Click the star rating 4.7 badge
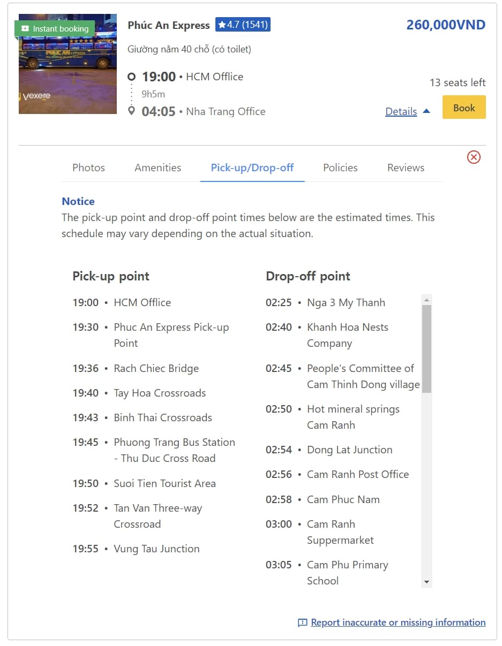Viewport: 502px width, 646px height. (x=243, y=25)
